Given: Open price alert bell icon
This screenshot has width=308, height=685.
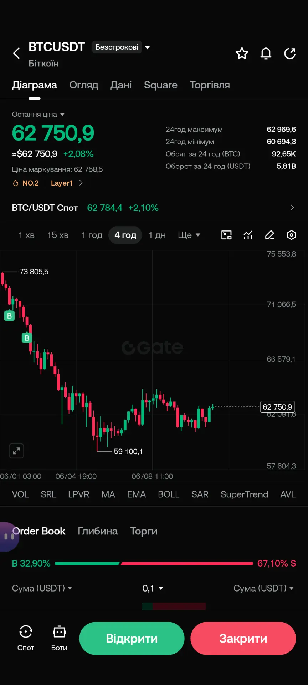Looking at the screenshot, I should click(x=266, y=54).
